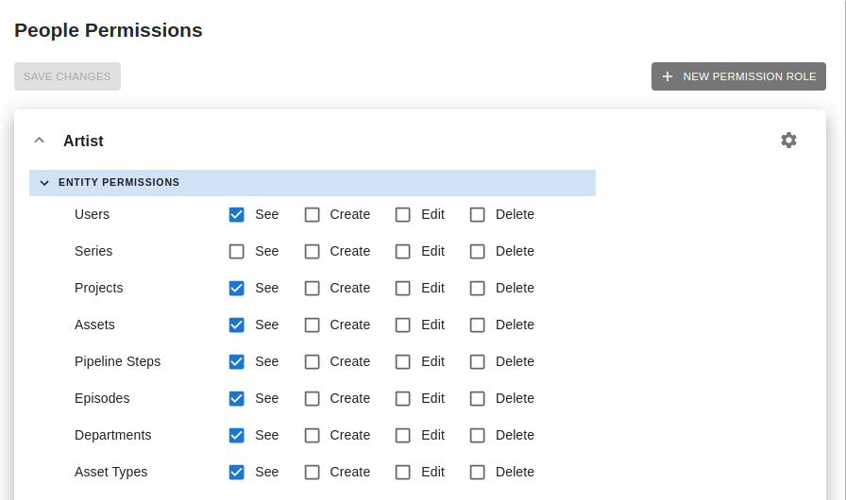
Task: Enable Create permission for Projects
Action: pos(313,288)
